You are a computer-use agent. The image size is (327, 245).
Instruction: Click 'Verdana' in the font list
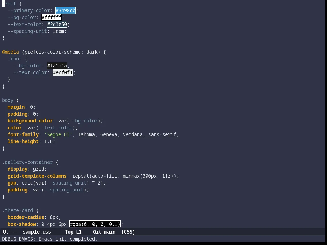[133, 134]
